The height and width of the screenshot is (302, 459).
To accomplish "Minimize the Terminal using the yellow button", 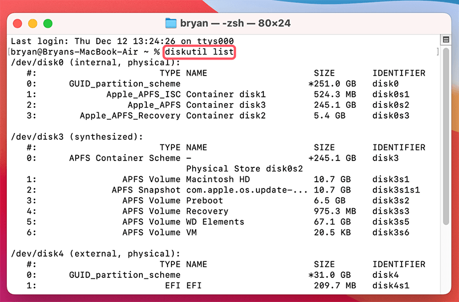I will tap(33, 23).
